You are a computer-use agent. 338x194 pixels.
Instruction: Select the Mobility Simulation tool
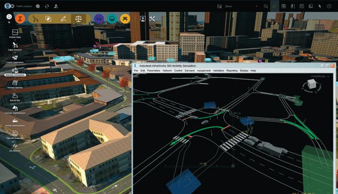(15, 71)
